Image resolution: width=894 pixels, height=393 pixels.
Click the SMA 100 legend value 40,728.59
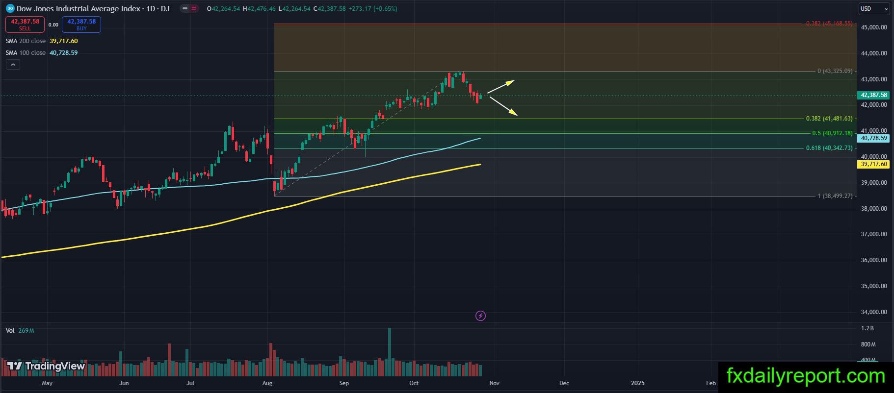point(64,53)
